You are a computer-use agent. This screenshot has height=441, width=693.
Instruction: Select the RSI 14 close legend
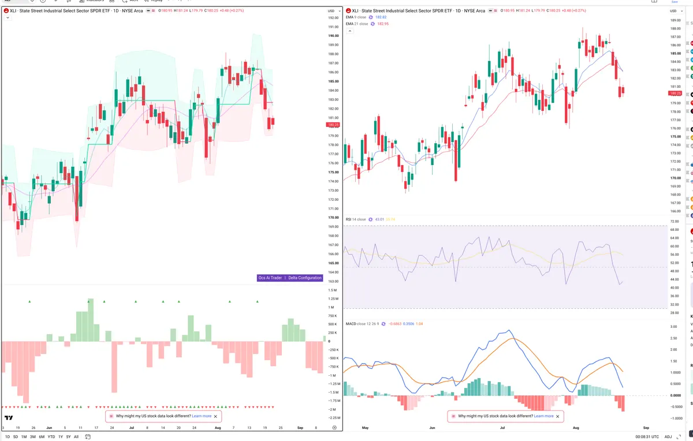click(356, 219)
